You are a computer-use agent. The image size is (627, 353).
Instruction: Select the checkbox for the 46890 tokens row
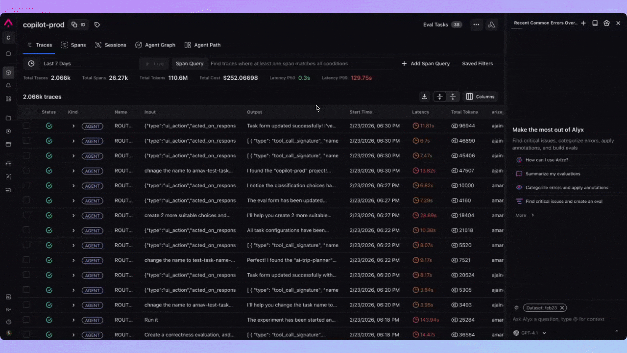[x=26, y=141]
